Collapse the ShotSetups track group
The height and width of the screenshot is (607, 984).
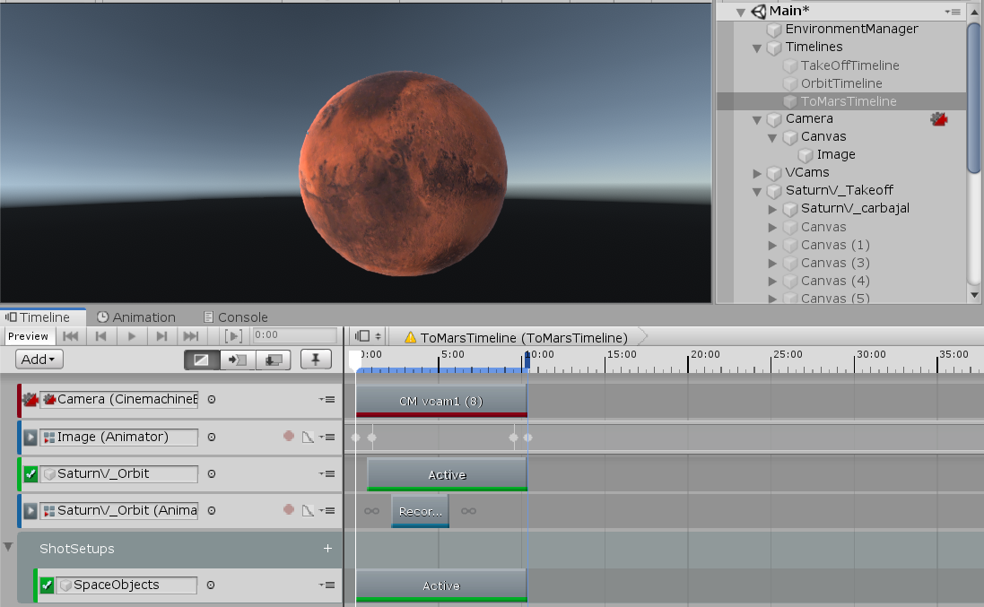click(9, 547)
